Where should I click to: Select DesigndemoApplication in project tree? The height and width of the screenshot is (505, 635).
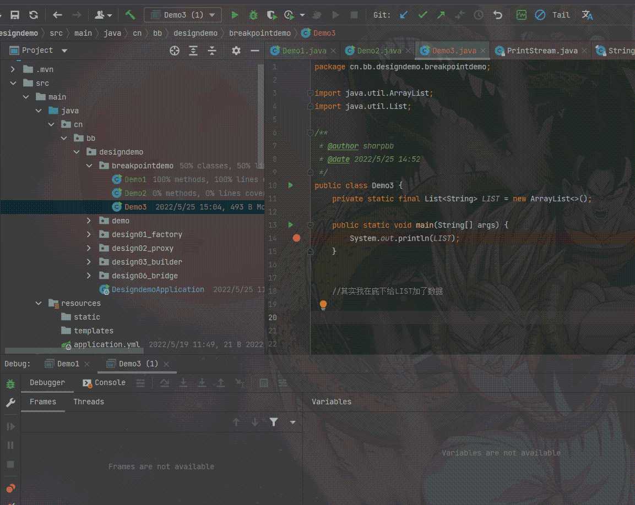pos(158,289)
